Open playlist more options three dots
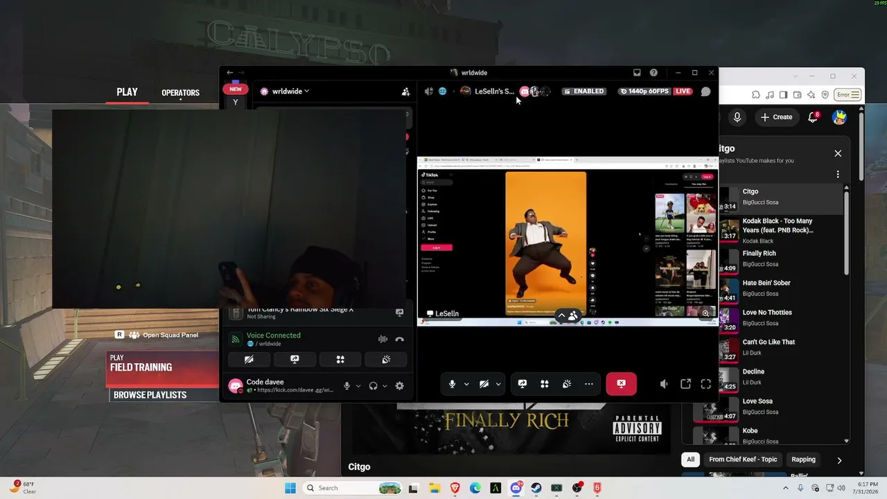 [838, 175]
